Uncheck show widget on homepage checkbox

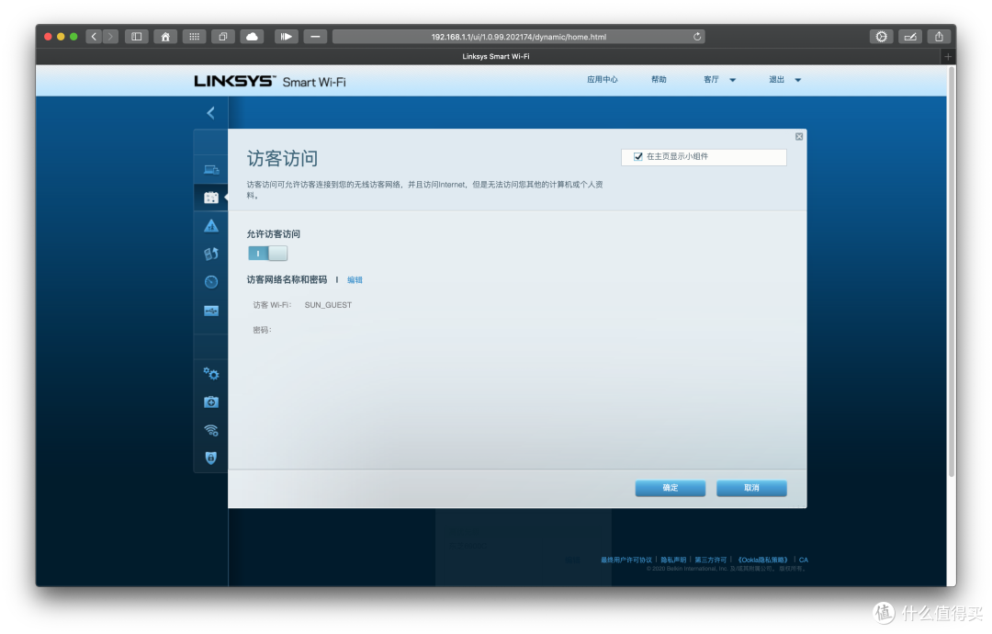637,157
